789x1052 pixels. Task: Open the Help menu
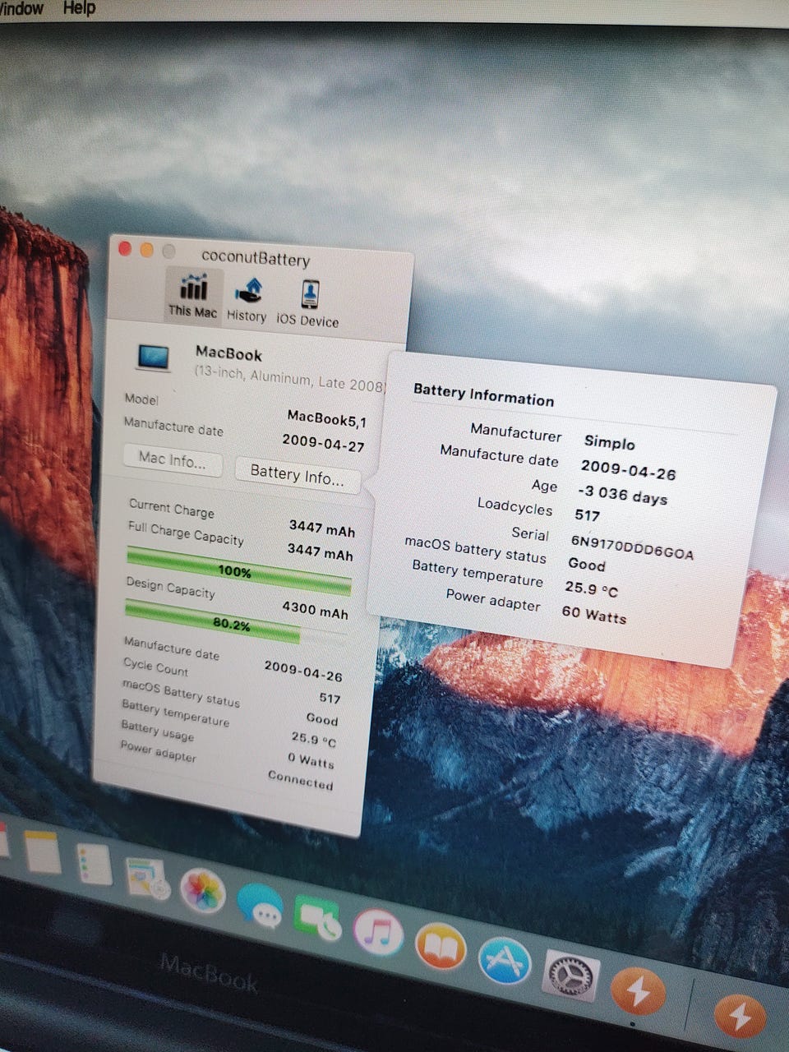[79, 8]
